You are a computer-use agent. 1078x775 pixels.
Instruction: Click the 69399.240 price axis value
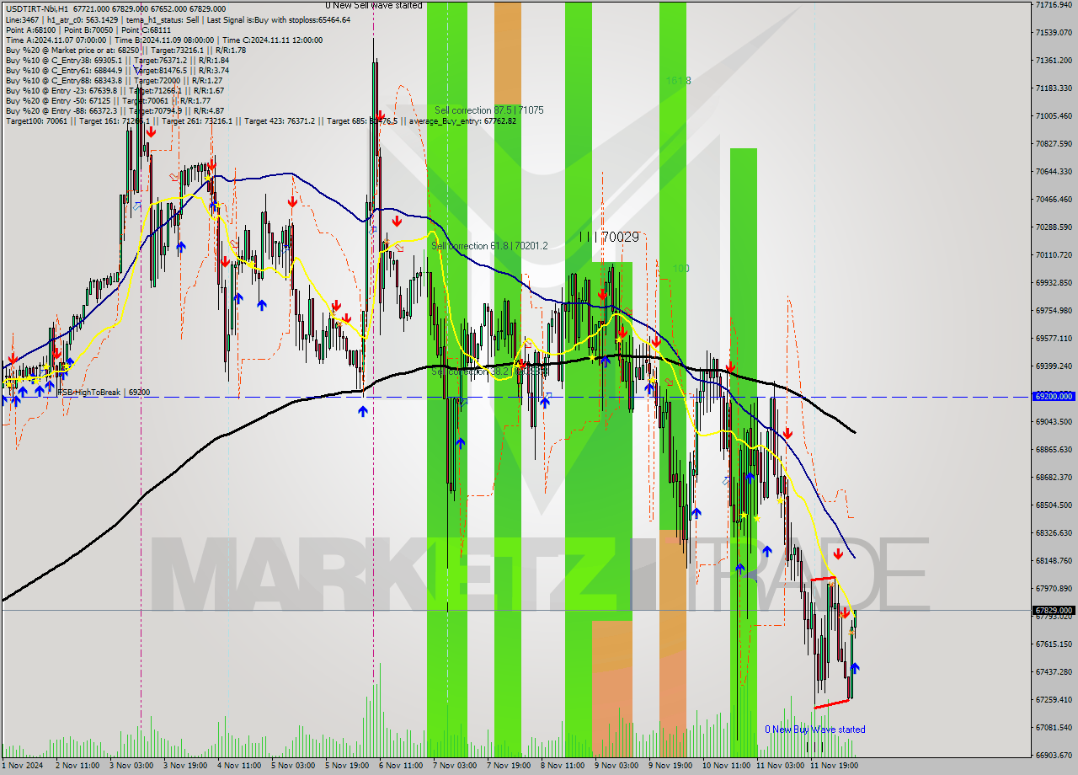pyautogui.click(x=1054, y=366)
